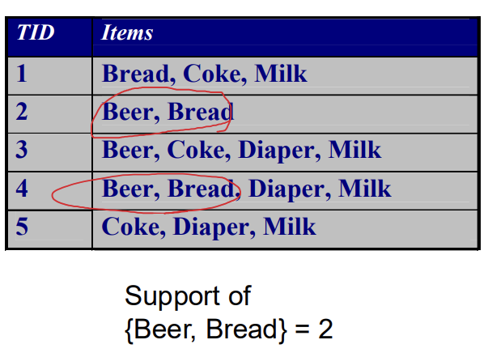Image resolution: width=488 pixels, height=357 pixels.
Task: Click word Diaper in transaction 4
Action: (x=286, y=189)
